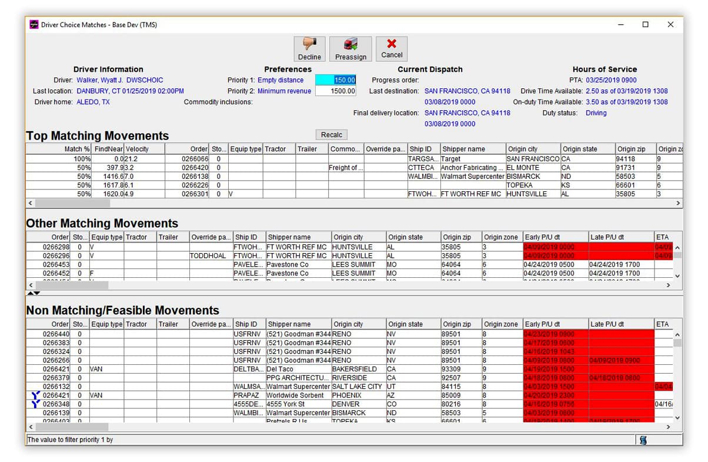Click the Priority 2 value field 1500.00
This screenshot has height=462, width=708.
pyautogui.click(x=336, y=91)
